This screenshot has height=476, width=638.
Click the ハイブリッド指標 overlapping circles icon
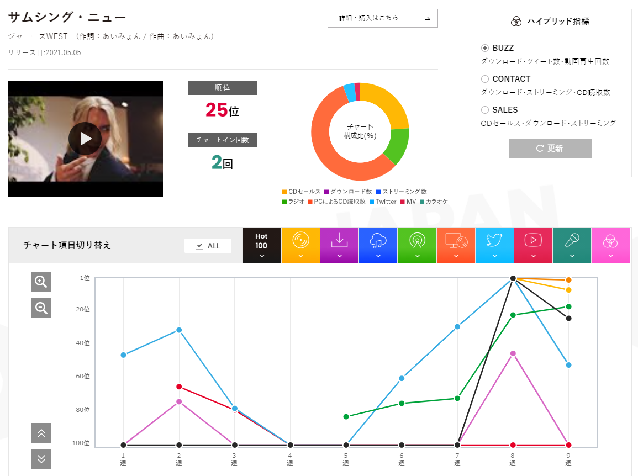pos(516,21)
